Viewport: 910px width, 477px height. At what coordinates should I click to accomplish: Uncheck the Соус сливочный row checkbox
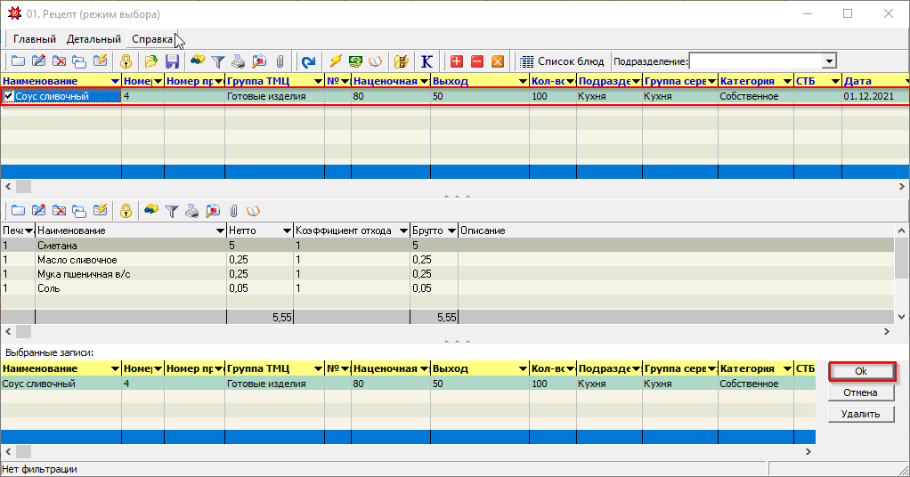[x=8, y=96]
